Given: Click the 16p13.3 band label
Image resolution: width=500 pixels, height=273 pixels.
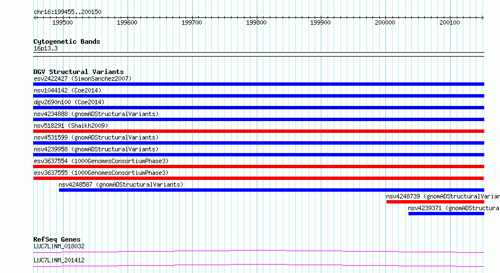Looking at the screenshot, I should pyautogui.click(x=46, y=48).
